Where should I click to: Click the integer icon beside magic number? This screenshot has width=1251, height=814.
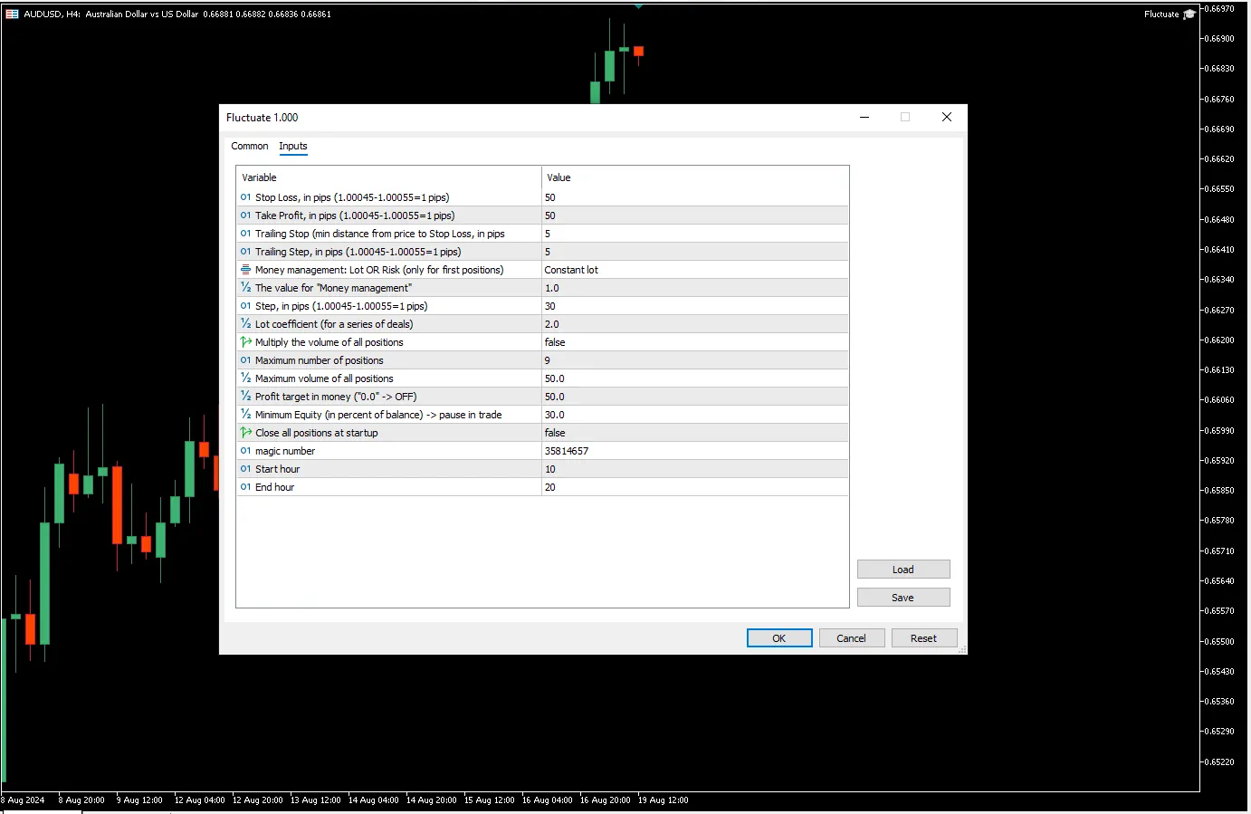[x=245, y=451]
